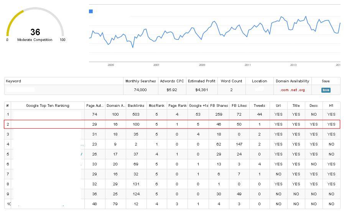
Task: Click the Domain Availability column header
Action: [x=292, y=81]
